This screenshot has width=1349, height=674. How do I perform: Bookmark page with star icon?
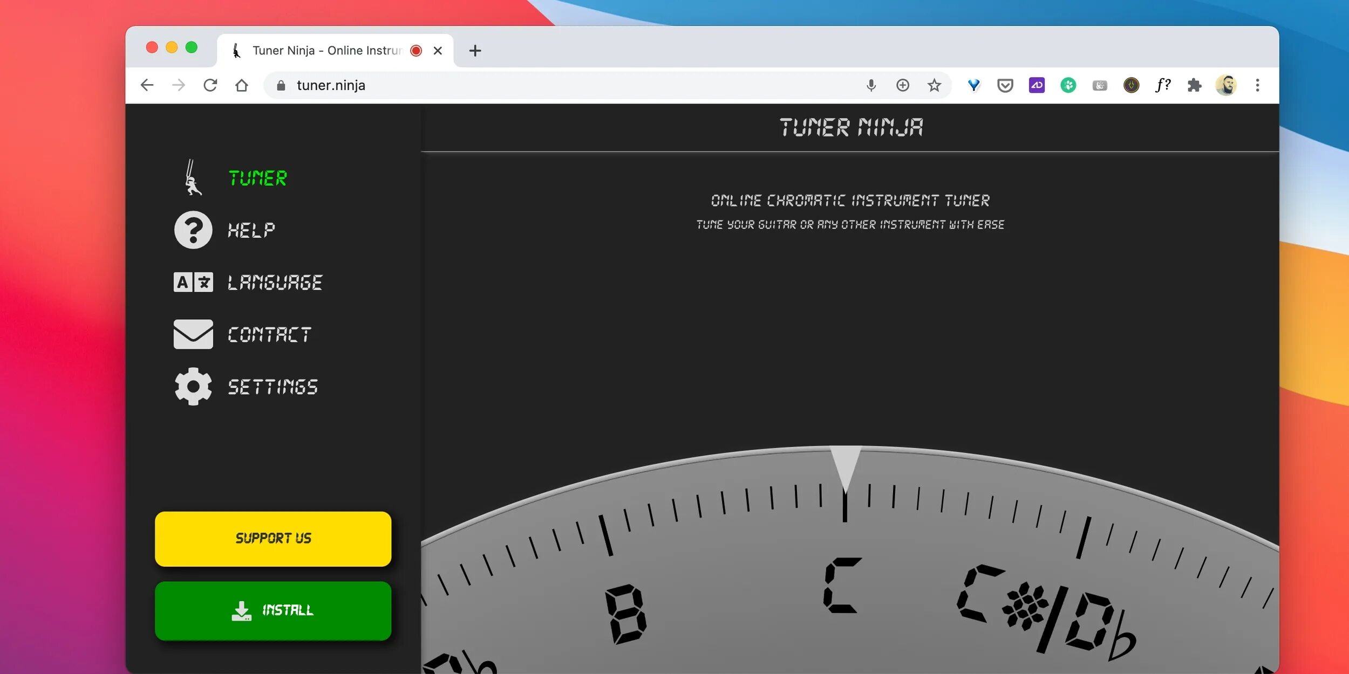(934, 85)
